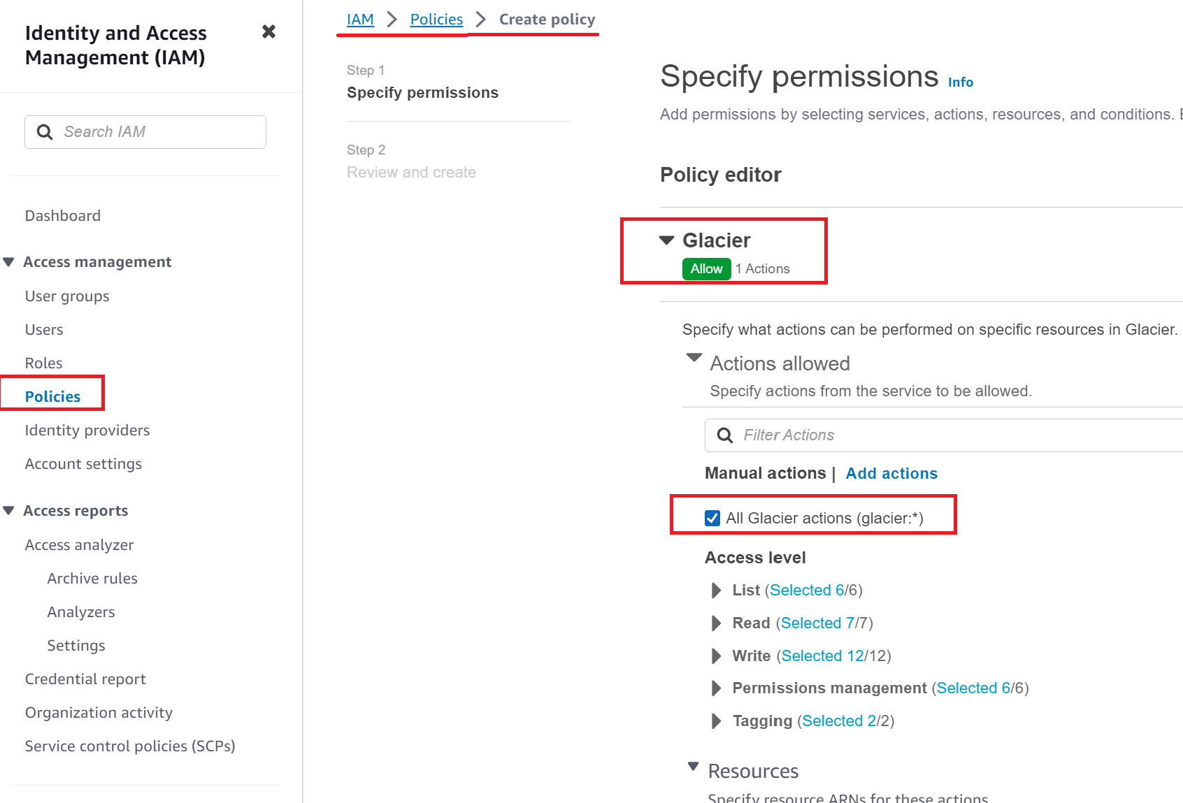Go to Users in sidebar
1183x803 pixels.
tap(44, 330)
